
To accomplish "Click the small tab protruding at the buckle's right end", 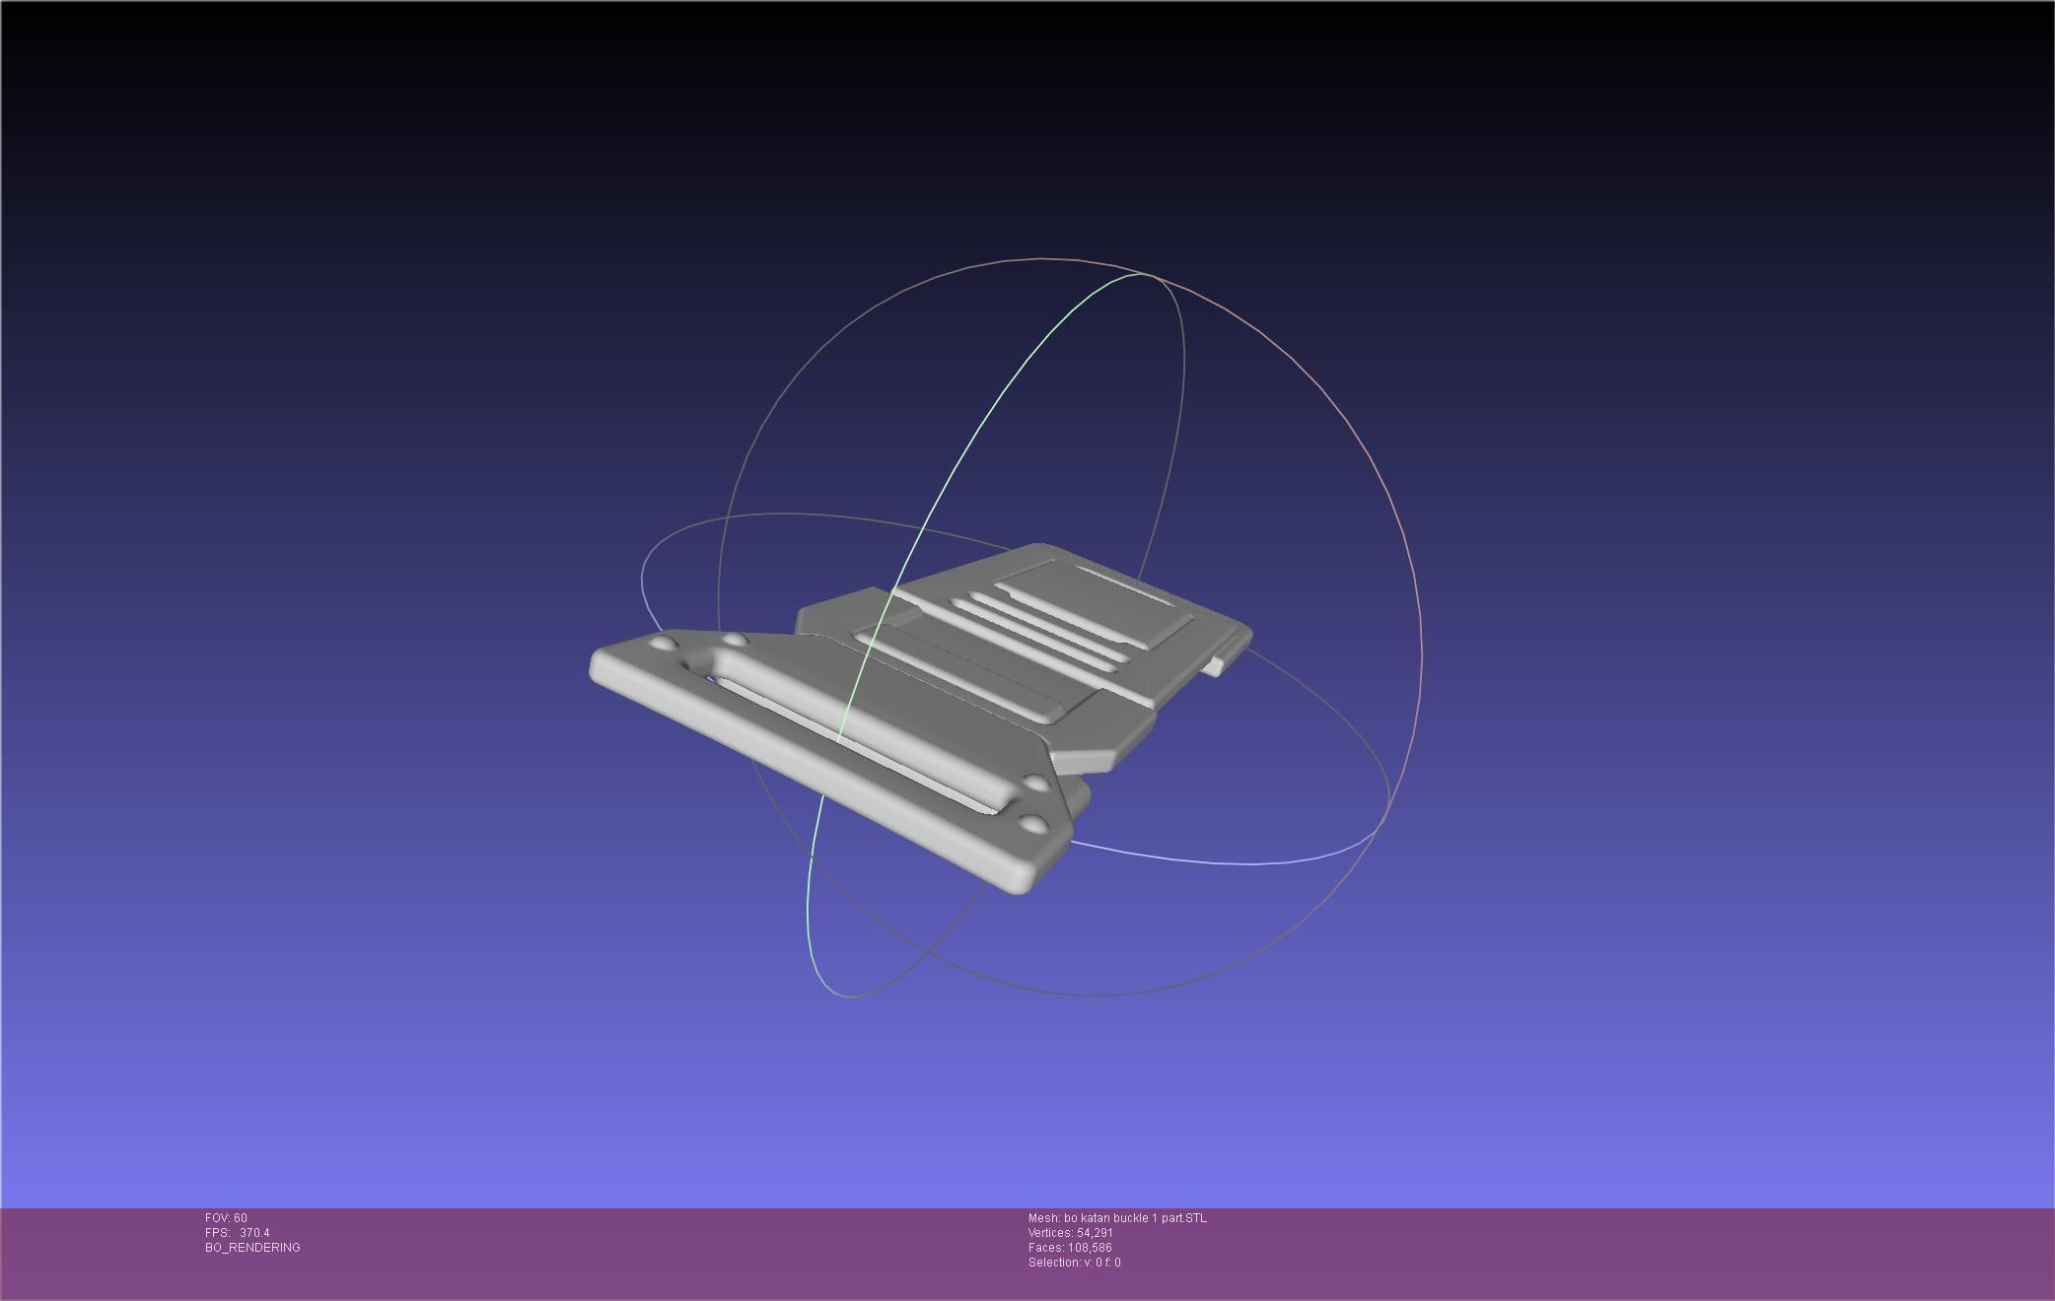I will coord(1214,666).
